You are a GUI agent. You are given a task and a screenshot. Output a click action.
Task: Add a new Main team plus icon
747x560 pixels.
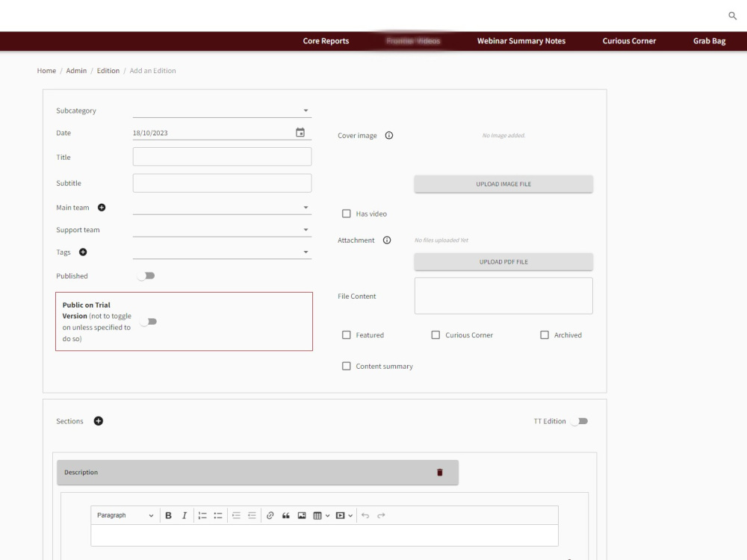[102, 207]
